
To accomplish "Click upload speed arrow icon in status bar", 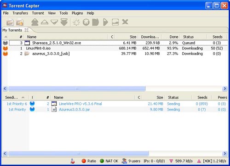I will tap(199, 161).
